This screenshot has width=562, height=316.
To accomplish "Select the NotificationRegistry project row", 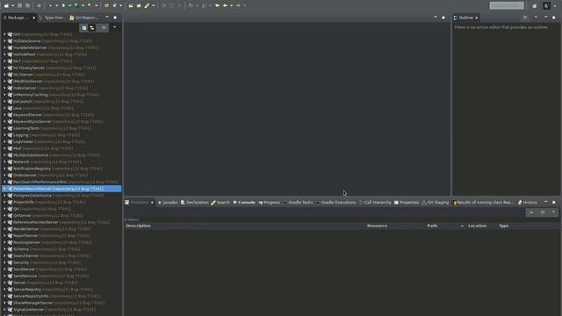I will pos(61,169).
